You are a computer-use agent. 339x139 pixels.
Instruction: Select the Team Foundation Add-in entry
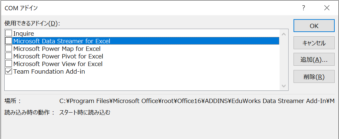(49, 72)
